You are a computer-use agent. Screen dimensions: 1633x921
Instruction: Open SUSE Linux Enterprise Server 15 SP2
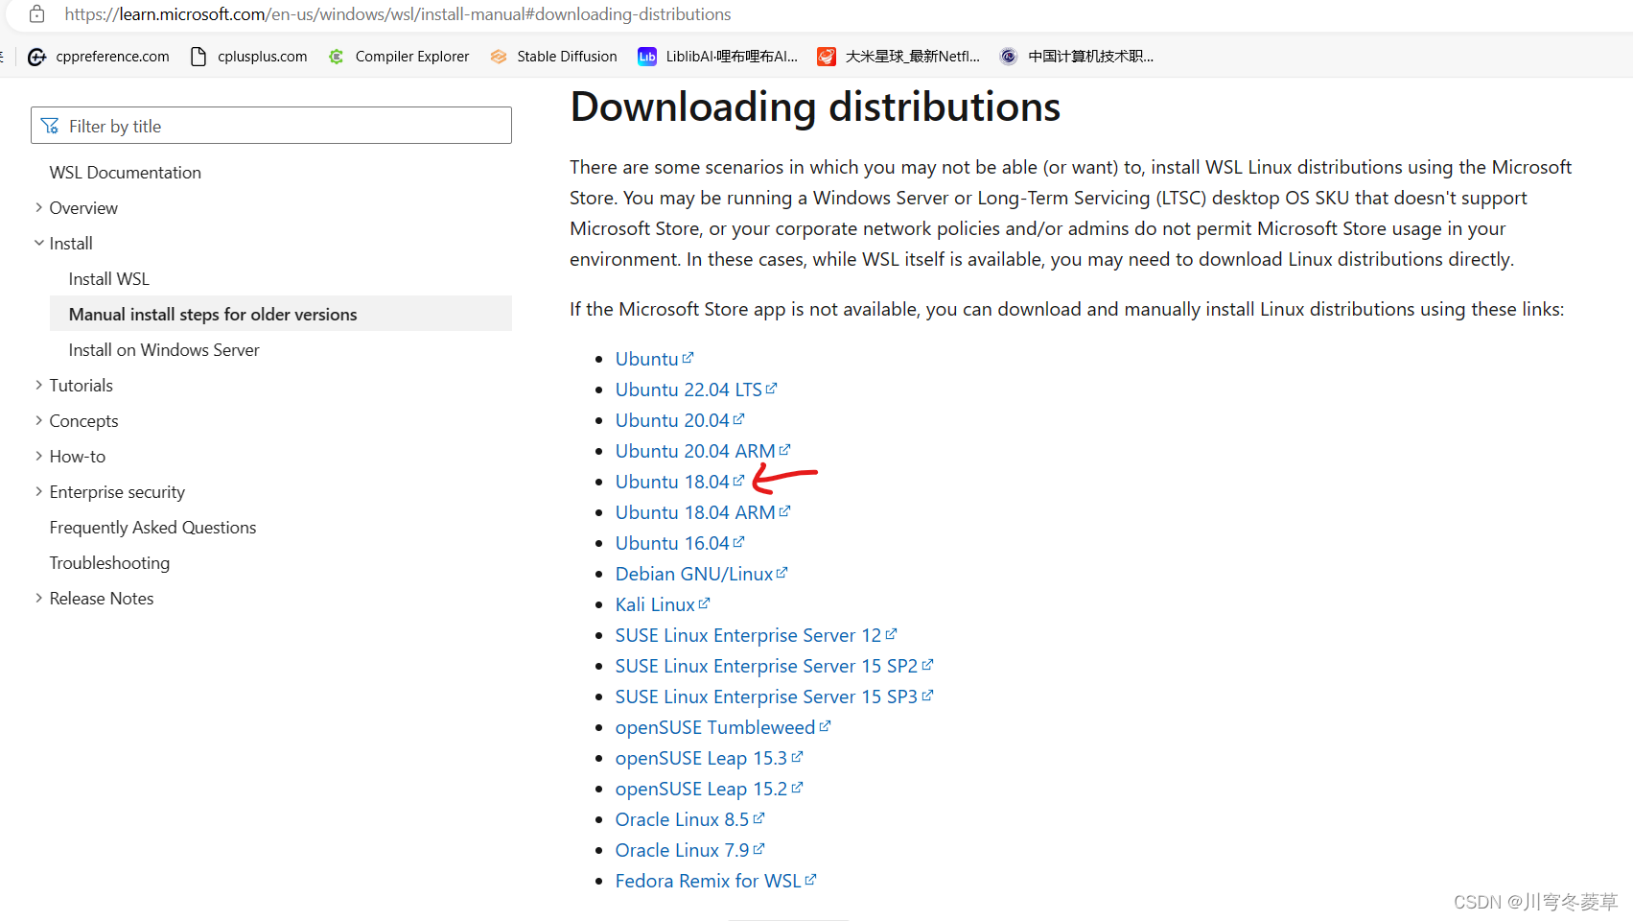(x=774, y=666)
